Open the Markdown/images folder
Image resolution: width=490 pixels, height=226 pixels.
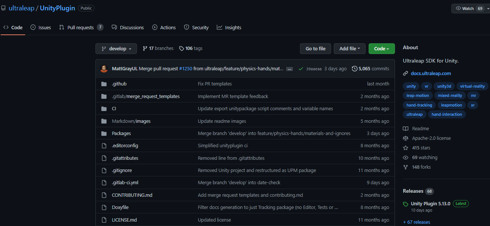tap(131, 121)
